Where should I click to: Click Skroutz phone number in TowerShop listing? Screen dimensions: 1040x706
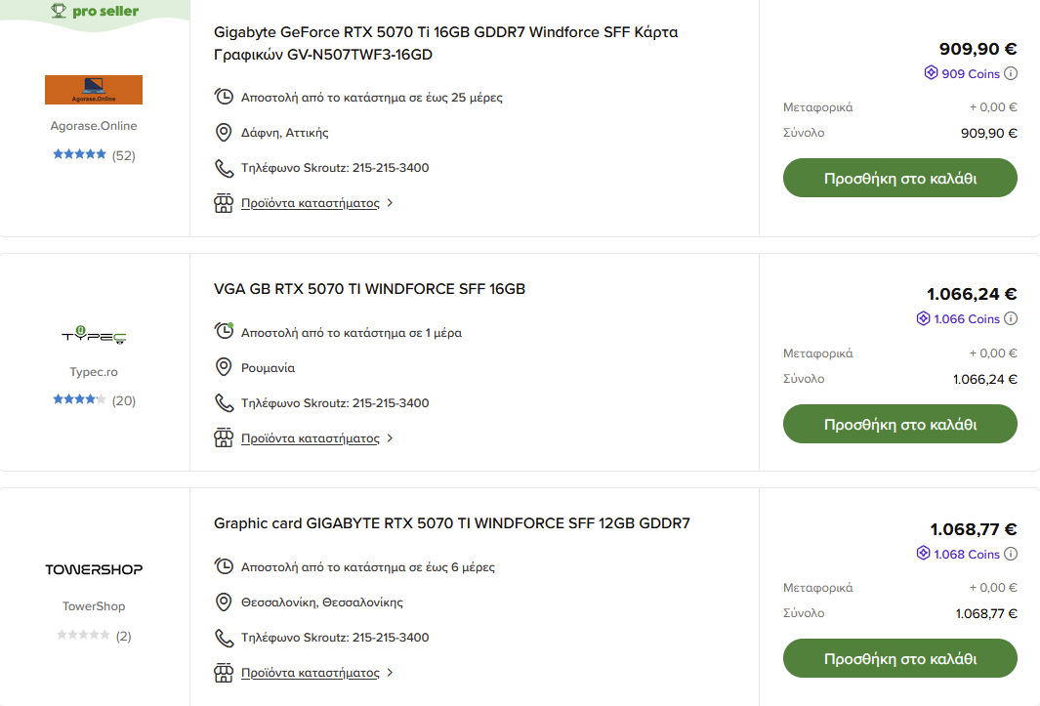(335, 638)
